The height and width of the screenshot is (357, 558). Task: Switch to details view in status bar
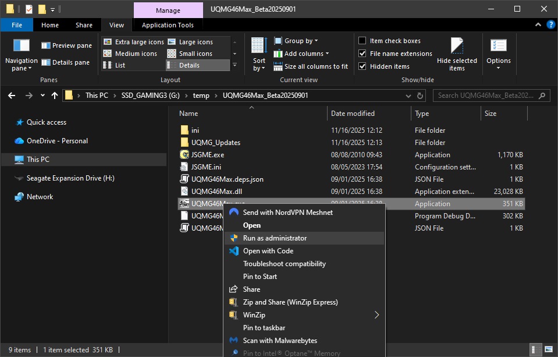tap(534, 349)
